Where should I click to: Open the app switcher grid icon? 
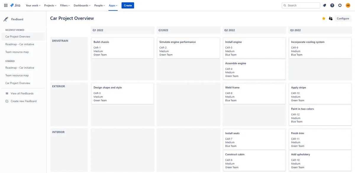tap(6, 5)
